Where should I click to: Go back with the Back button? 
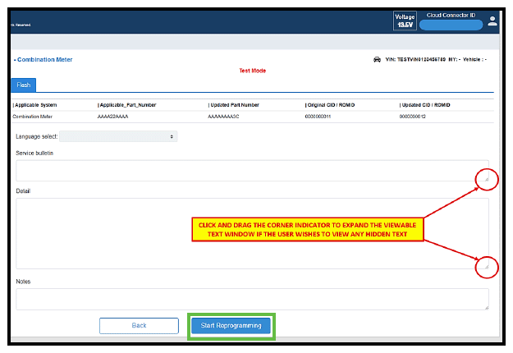[139, 326]
